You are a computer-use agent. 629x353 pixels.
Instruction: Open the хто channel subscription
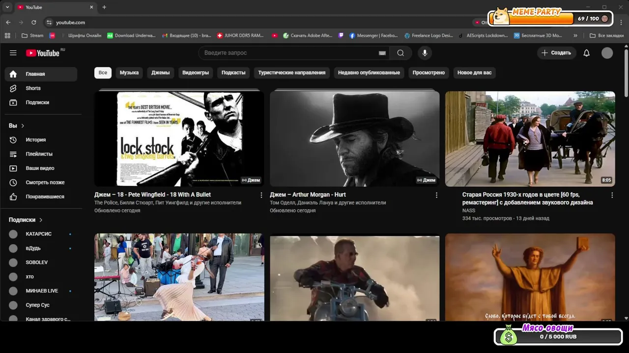click(x=41, y=277)
